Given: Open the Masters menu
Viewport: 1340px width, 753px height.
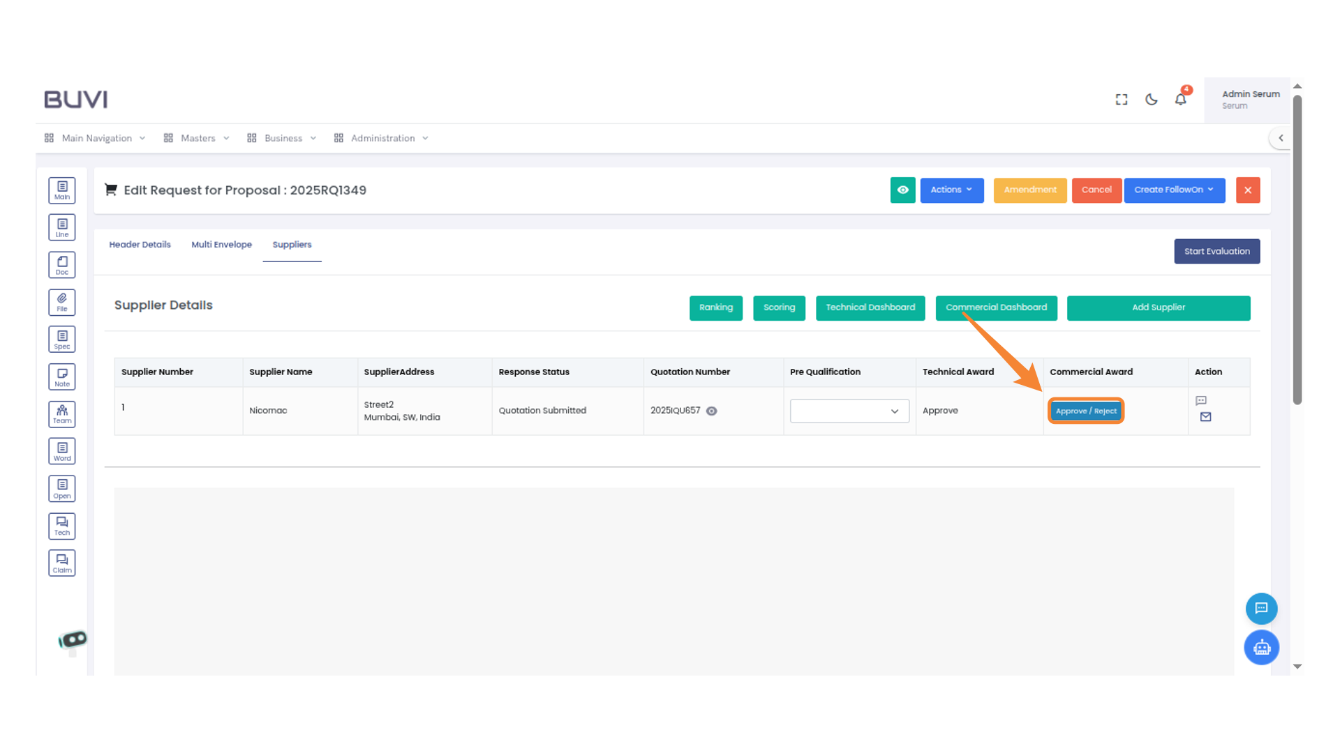Looking at the screenshot, I should (198, 138).
